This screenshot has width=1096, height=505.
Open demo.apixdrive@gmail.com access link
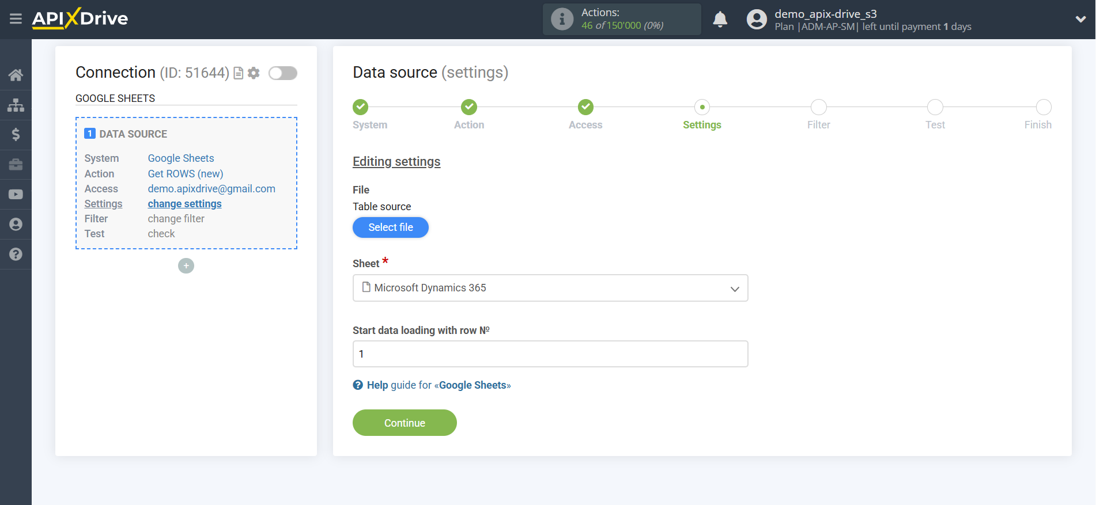click(x=211, y=189)
